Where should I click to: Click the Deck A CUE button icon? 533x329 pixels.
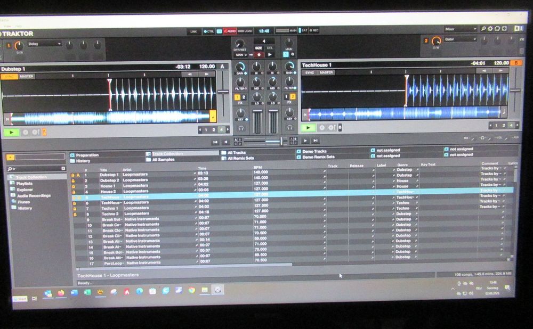(x=26, y=132)
